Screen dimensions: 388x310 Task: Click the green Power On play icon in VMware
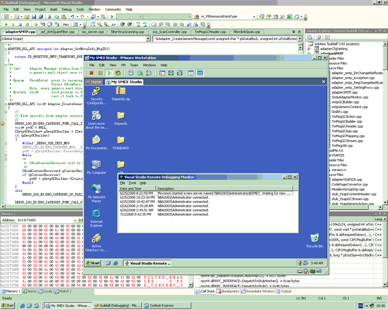coord(109,73)
